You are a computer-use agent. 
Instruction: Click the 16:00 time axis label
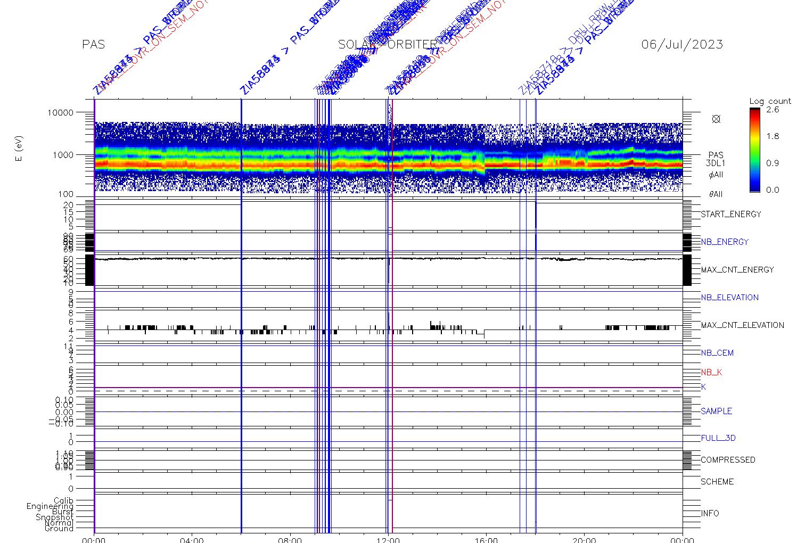point(487,540)
